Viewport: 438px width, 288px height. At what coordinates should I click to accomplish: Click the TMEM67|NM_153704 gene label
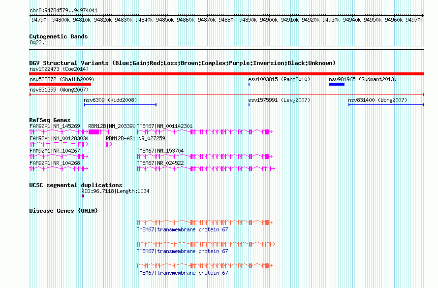click(x=160, y=151)
